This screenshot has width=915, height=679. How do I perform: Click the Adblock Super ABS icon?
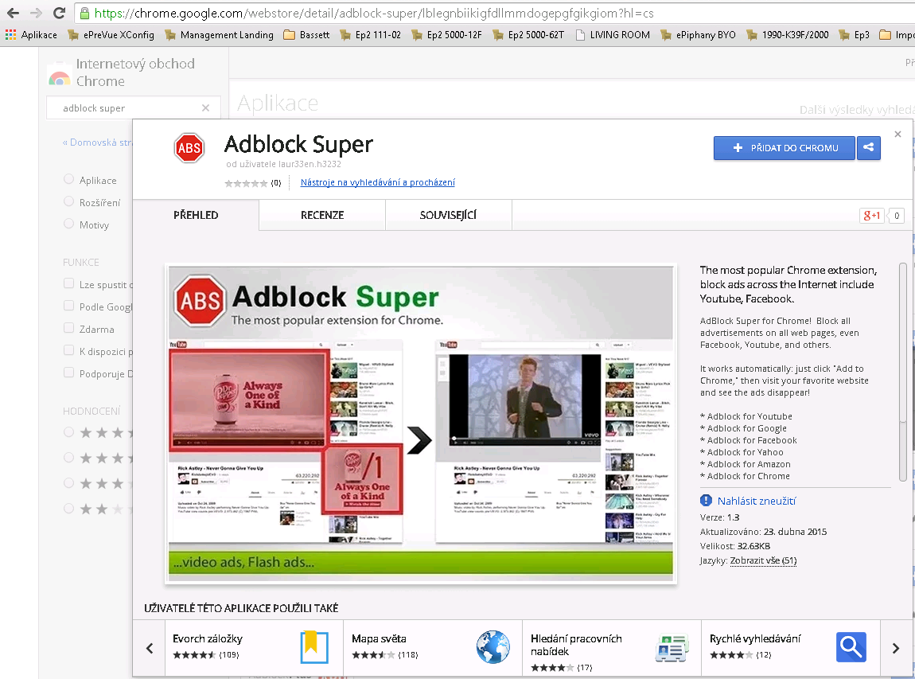tap(189, 148)
